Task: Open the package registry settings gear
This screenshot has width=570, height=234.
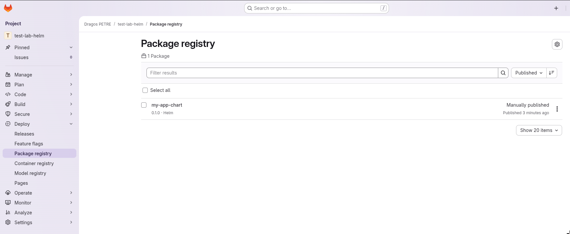Action: pyautogui.click(x=557, y=44)
